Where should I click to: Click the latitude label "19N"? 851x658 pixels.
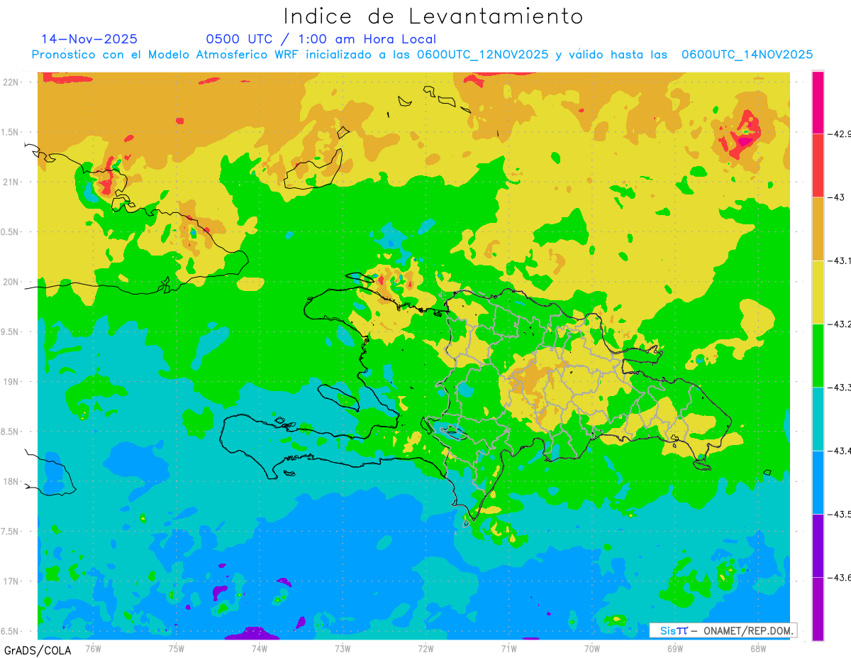12,382
